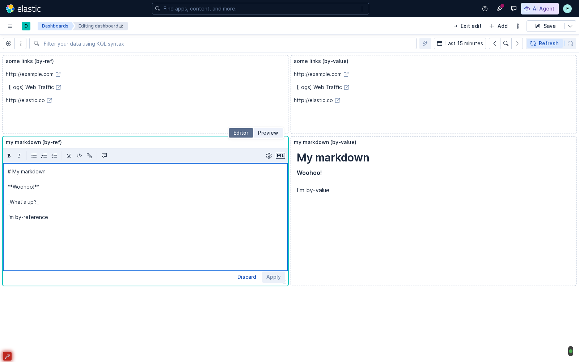This screenshot has height=362, width=579.
Task: Insert a quote block in markdown
Action: [69, 156]
